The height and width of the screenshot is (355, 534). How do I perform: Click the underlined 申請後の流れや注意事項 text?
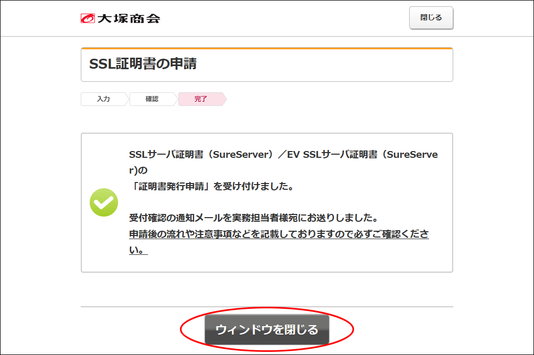pos(279,242)
